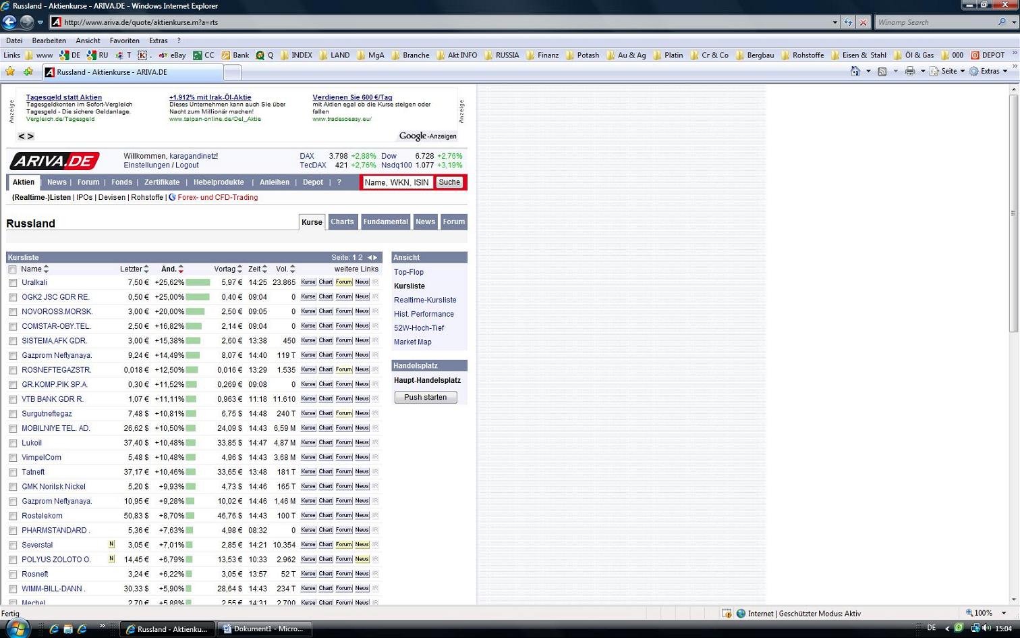Click the ARIVA.DE logo
This screenshot has width=1020, height=638.
tap(54, 161)
